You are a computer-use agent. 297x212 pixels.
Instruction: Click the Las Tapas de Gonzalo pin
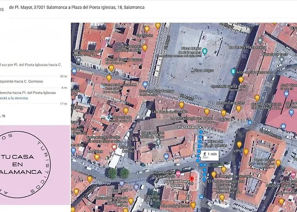(181, 105)
